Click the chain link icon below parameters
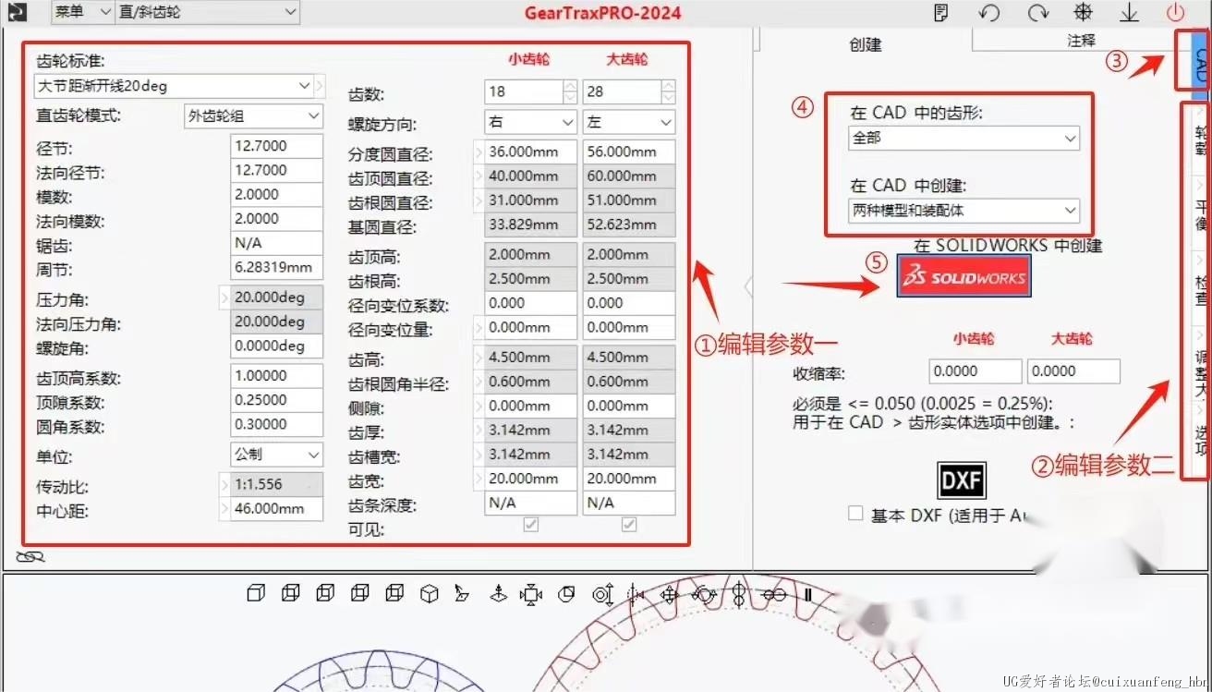Screen dimensions: 1212x692 click(30, 556)
